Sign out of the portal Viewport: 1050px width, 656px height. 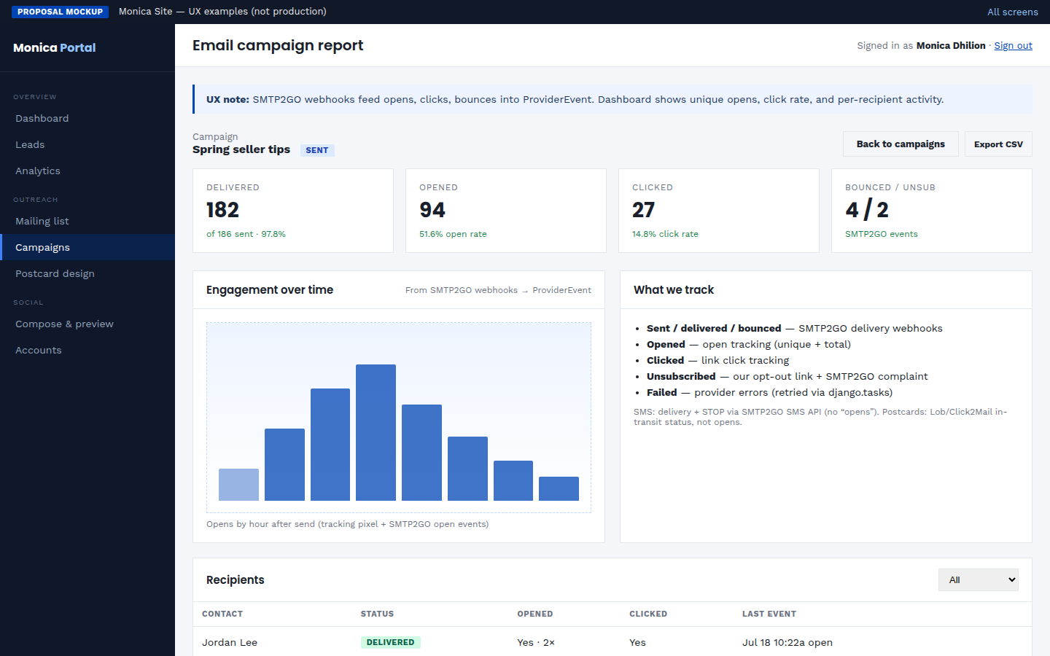pyautogui.click(x=1013, y=45)
